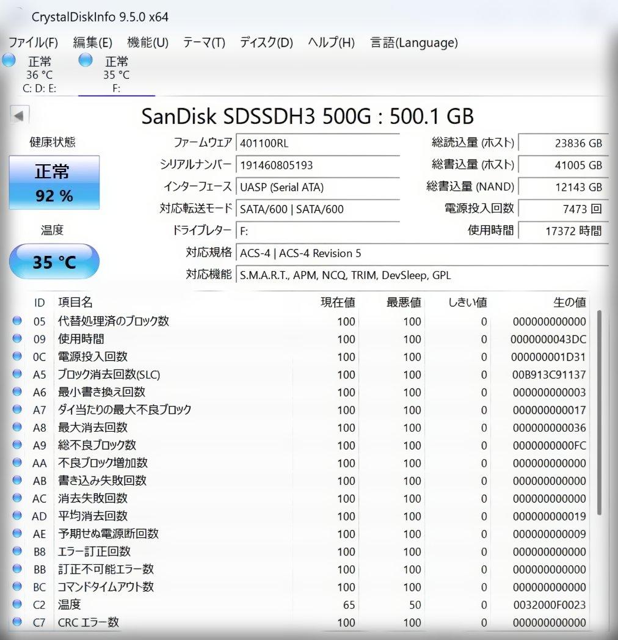Click status dot for attribute 05

(17, 321)
